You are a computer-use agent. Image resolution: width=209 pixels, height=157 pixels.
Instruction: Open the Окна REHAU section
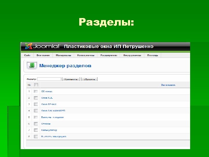pos(49,104)
